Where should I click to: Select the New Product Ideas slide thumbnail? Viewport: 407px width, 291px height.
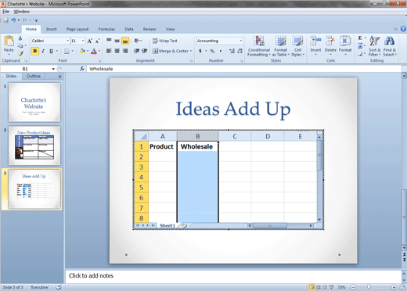click(x=34, y=145)
